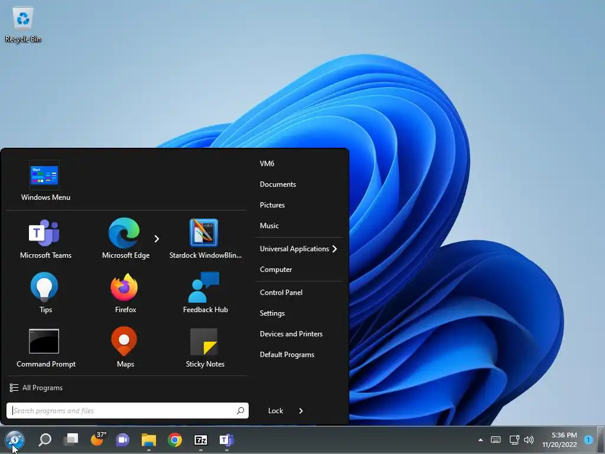Open Command Prompt
The height and width of the screenshot is (454, 605).
45,348
